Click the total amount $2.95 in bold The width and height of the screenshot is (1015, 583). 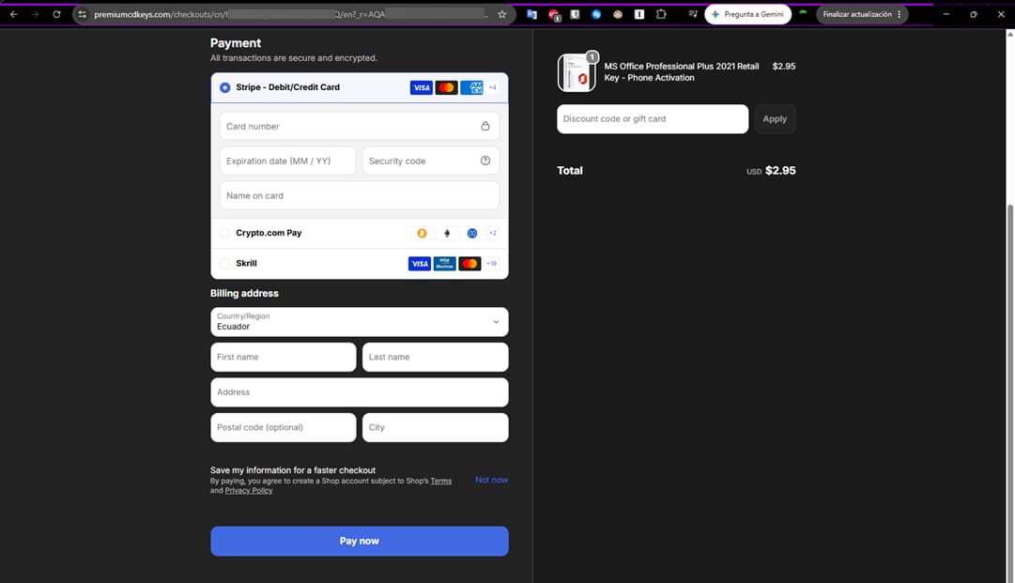[780, 171]
